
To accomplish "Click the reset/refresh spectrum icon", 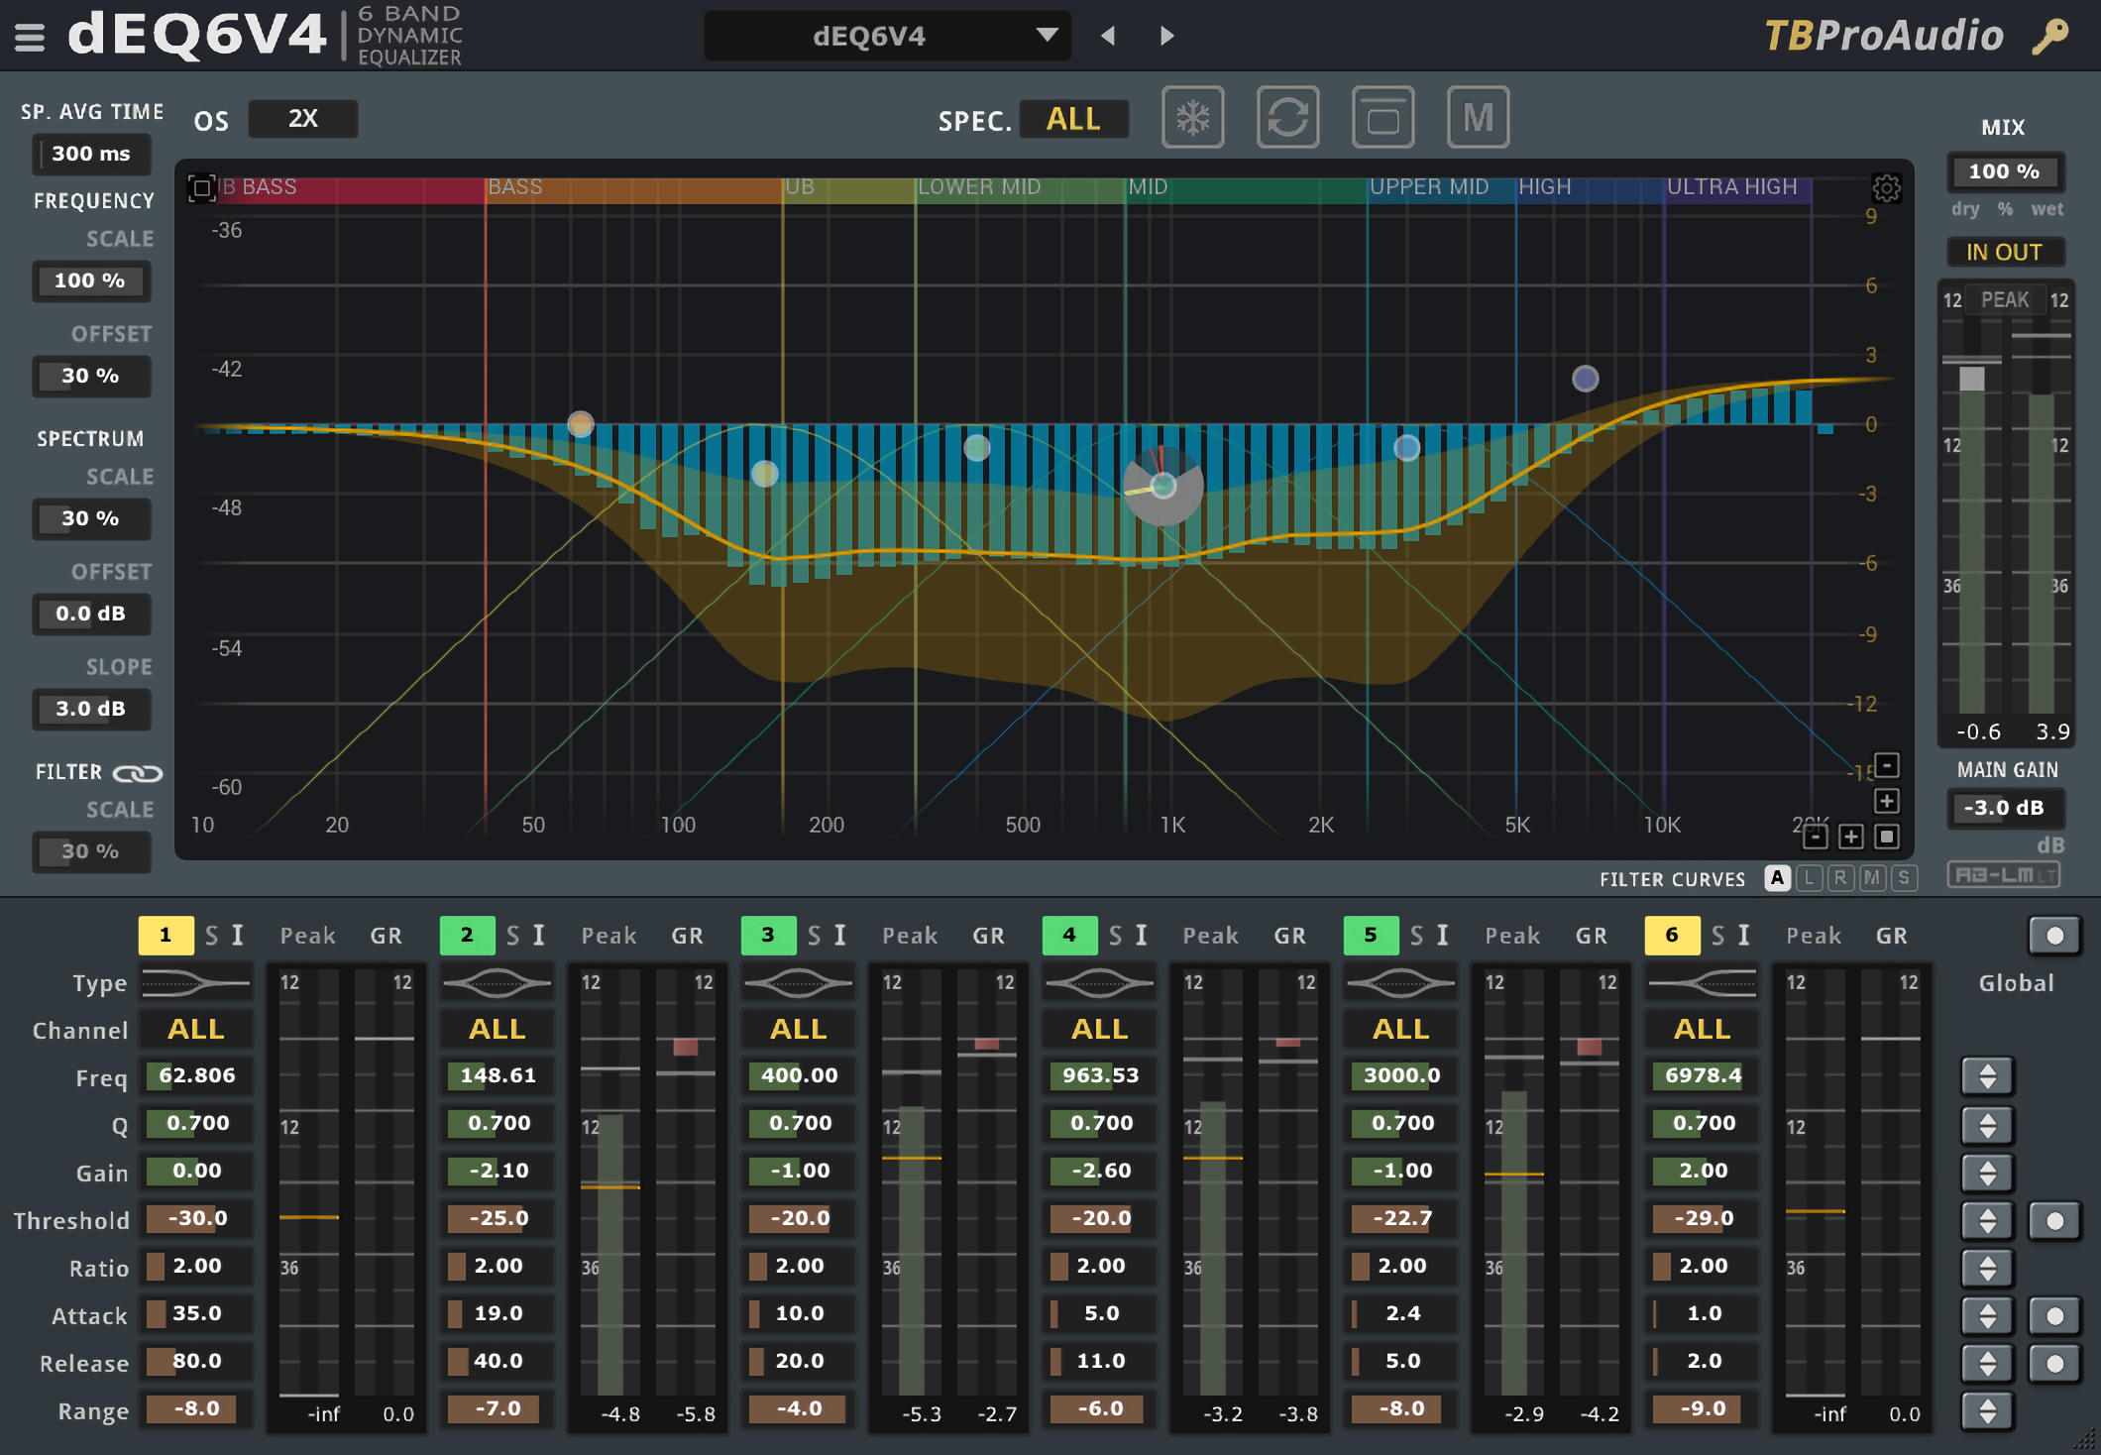I will click(1287, 118).
